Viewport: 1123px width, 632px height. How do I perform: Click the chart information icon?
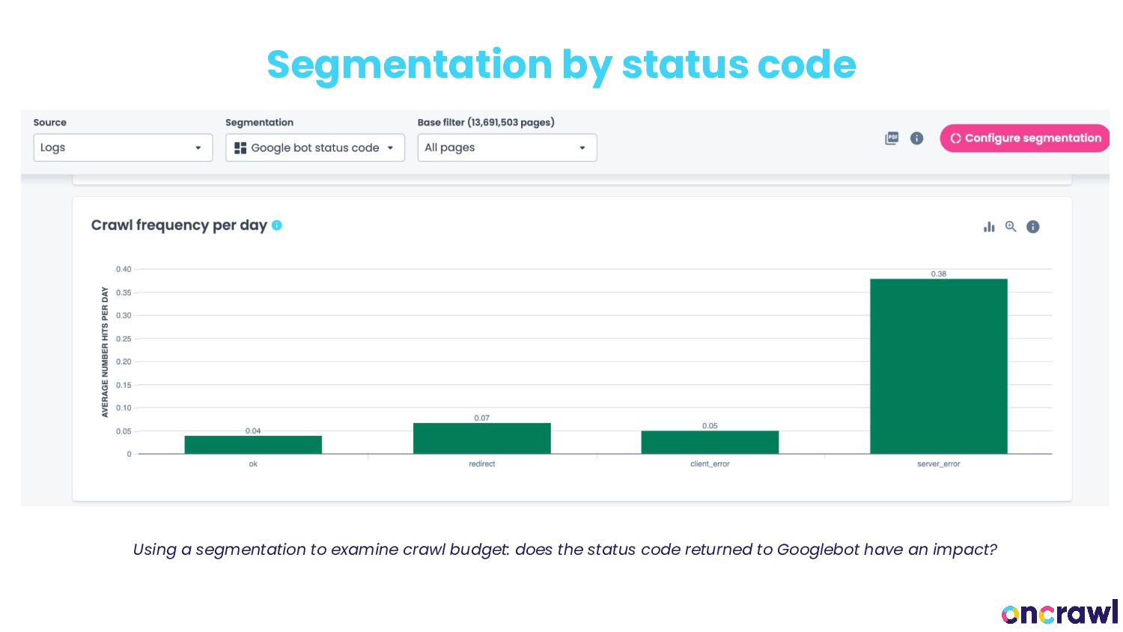click(x=1033, y=227)
